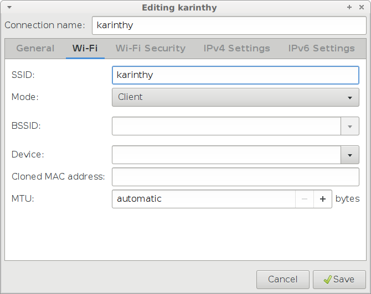Viewport: 371px width, 294px height.
Task: Select the Wi-Fi tab
Action: pyautogui.click(x=85, y=49)
